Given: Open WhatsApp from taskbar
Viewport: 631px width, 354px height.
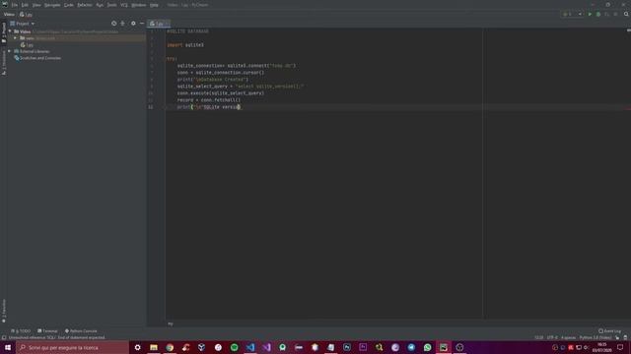Looking at the screenshot, I should 427,347.
